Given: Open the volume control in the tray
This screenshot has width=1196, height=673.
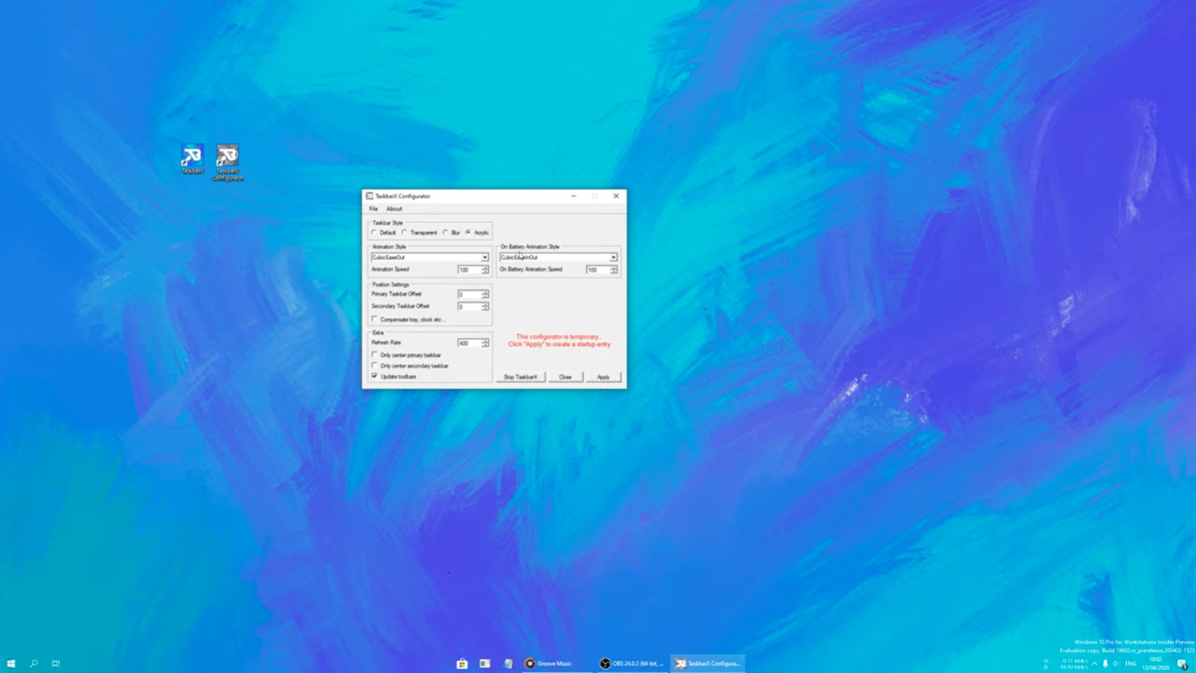Looking at the screenshot, I should (x=1116, y=663).
